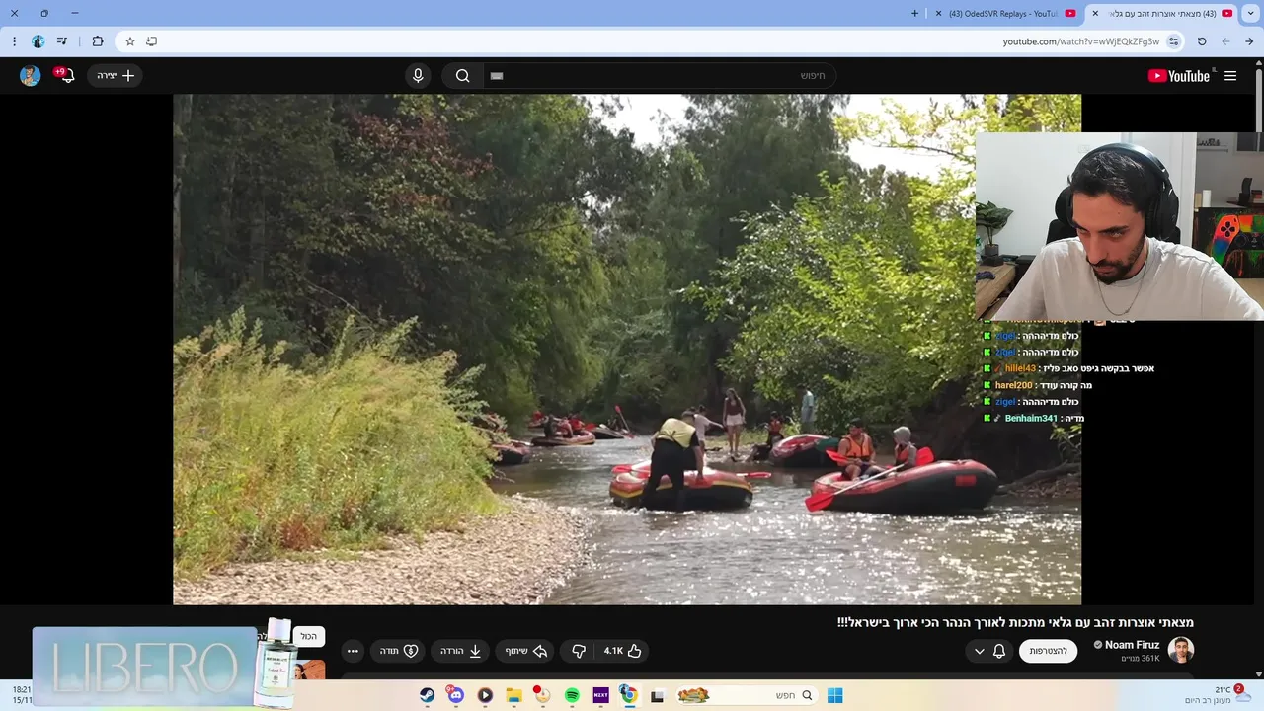Select the active video YouTube tab
The width and height of the screenshot is (1264, 711).
1164,14
